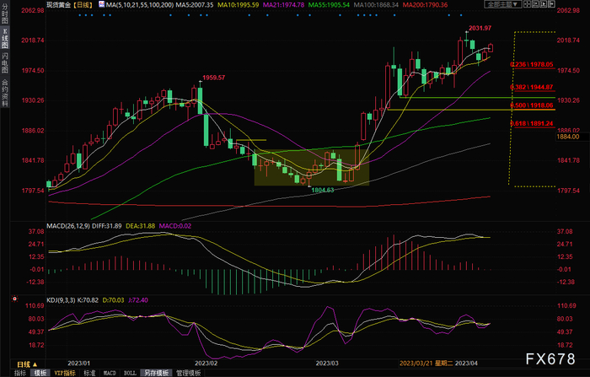The image size is (590, 377).
Task: Click the yellow consolidation rectangle drawing
Action: click(x=312, y=167)
